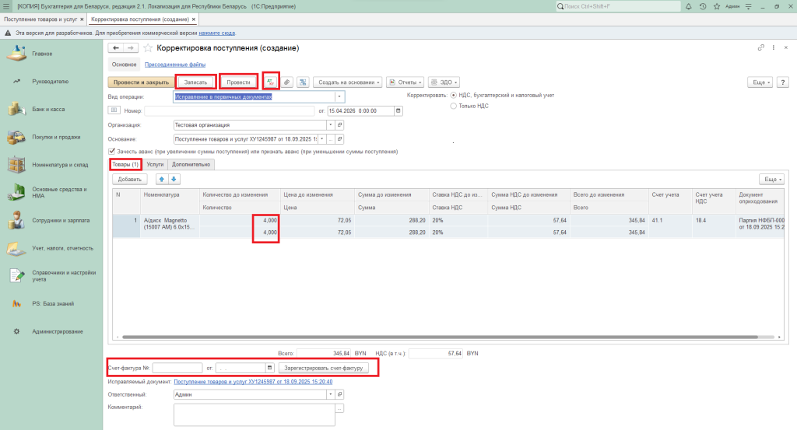Add this document to favorites using the title star

click(x=149, y=48)
